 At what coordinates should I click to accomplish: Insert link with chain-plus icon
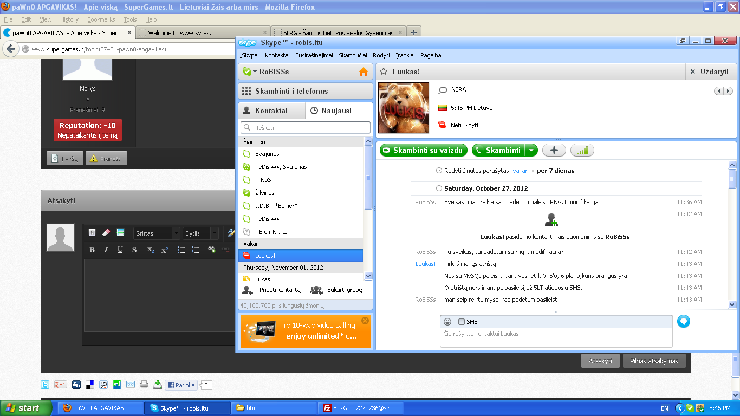[212, 250]
